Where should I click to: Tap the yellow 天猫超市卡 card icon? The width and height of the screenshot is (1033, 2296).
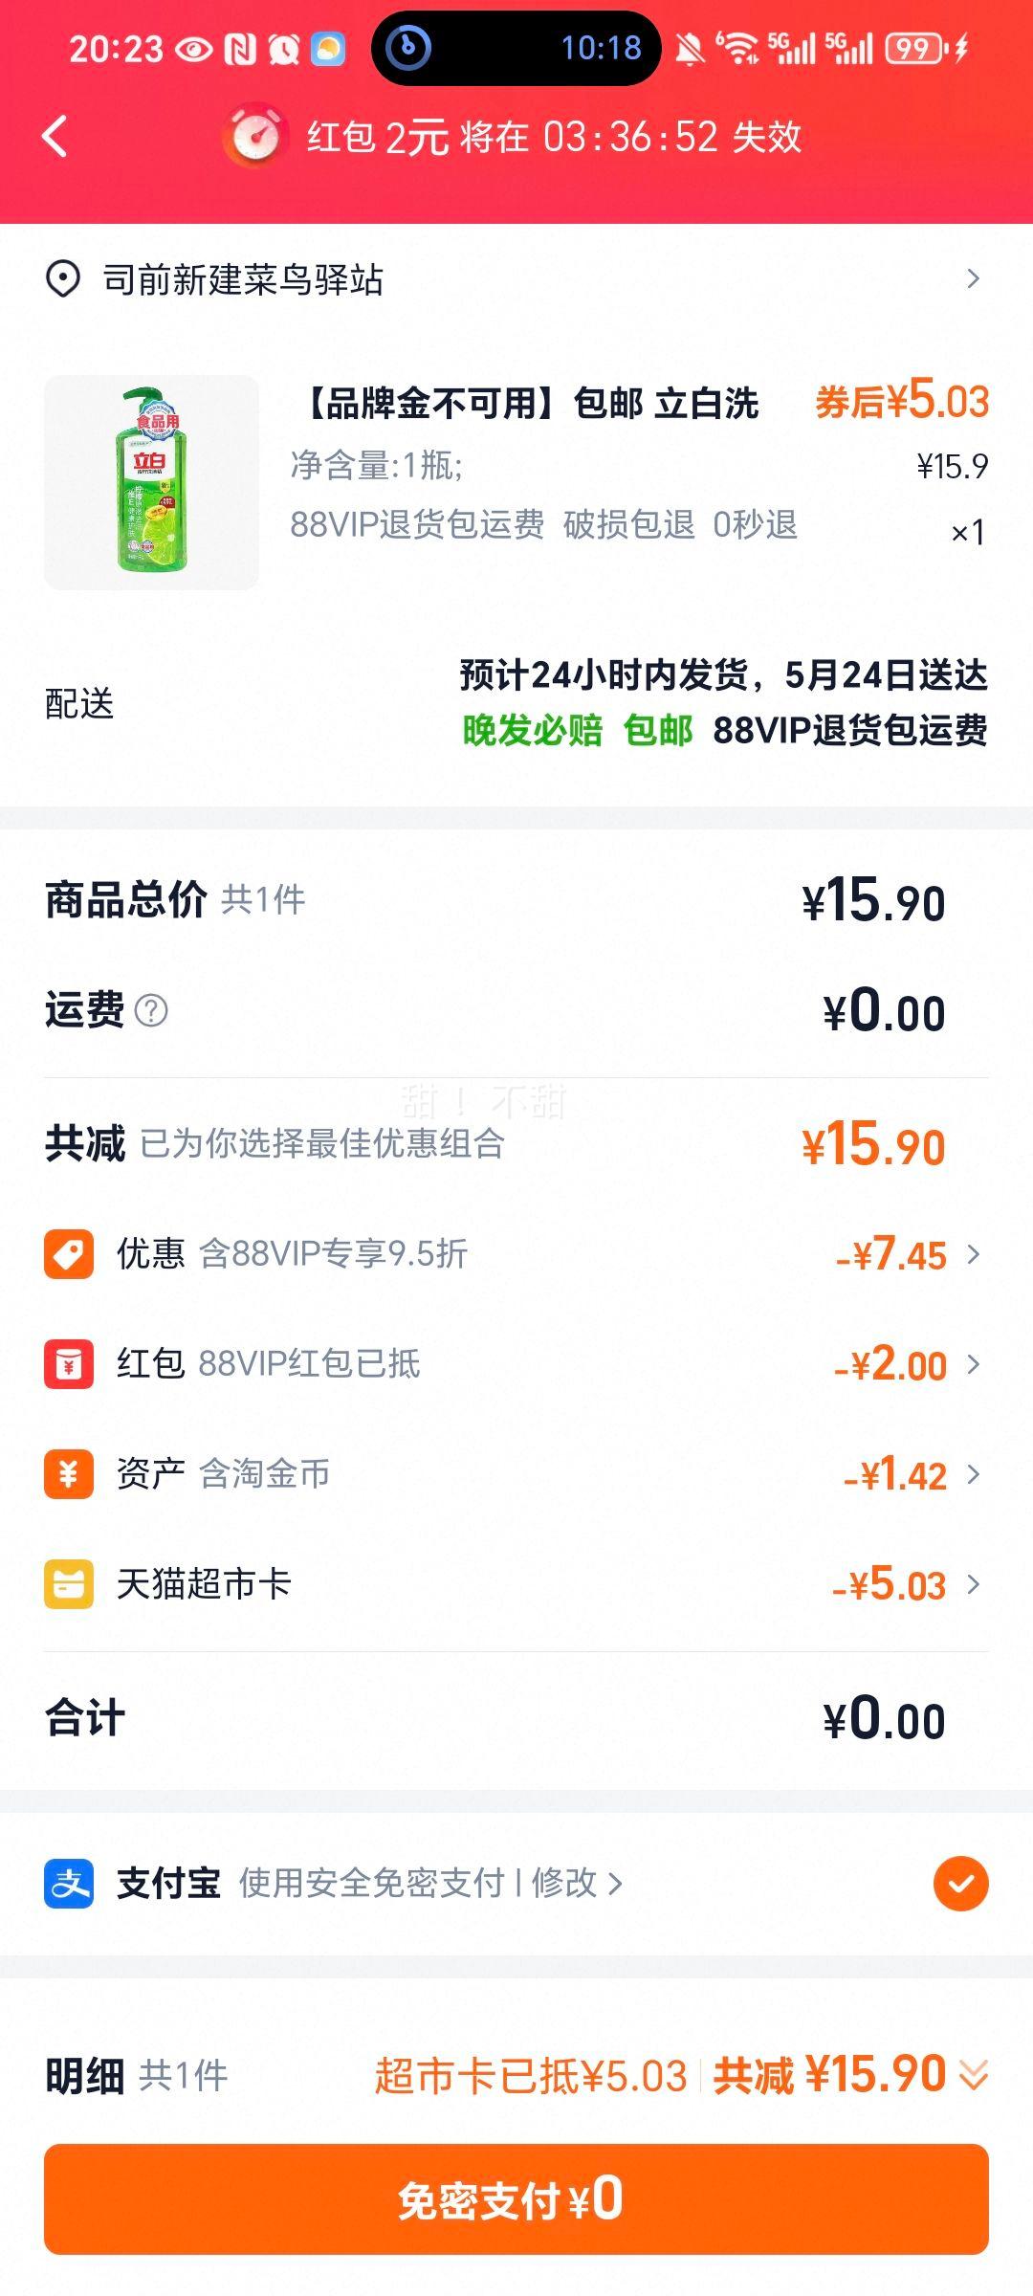(x=69, y=1583)
